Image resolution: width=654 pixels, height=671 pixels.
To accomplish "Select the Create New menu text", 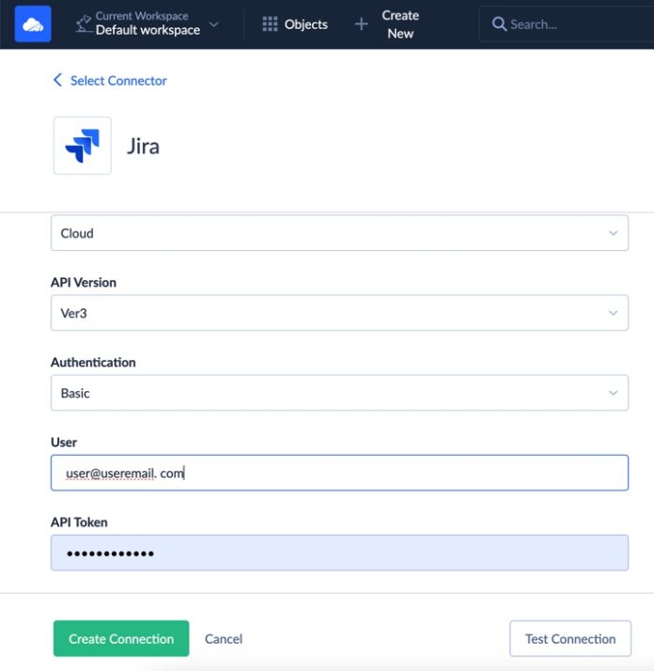I will [400, 24].
